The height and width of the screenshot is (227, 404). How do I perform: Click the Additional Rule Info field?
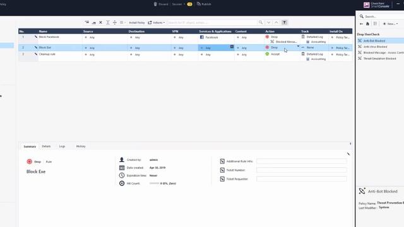[302, 161]
